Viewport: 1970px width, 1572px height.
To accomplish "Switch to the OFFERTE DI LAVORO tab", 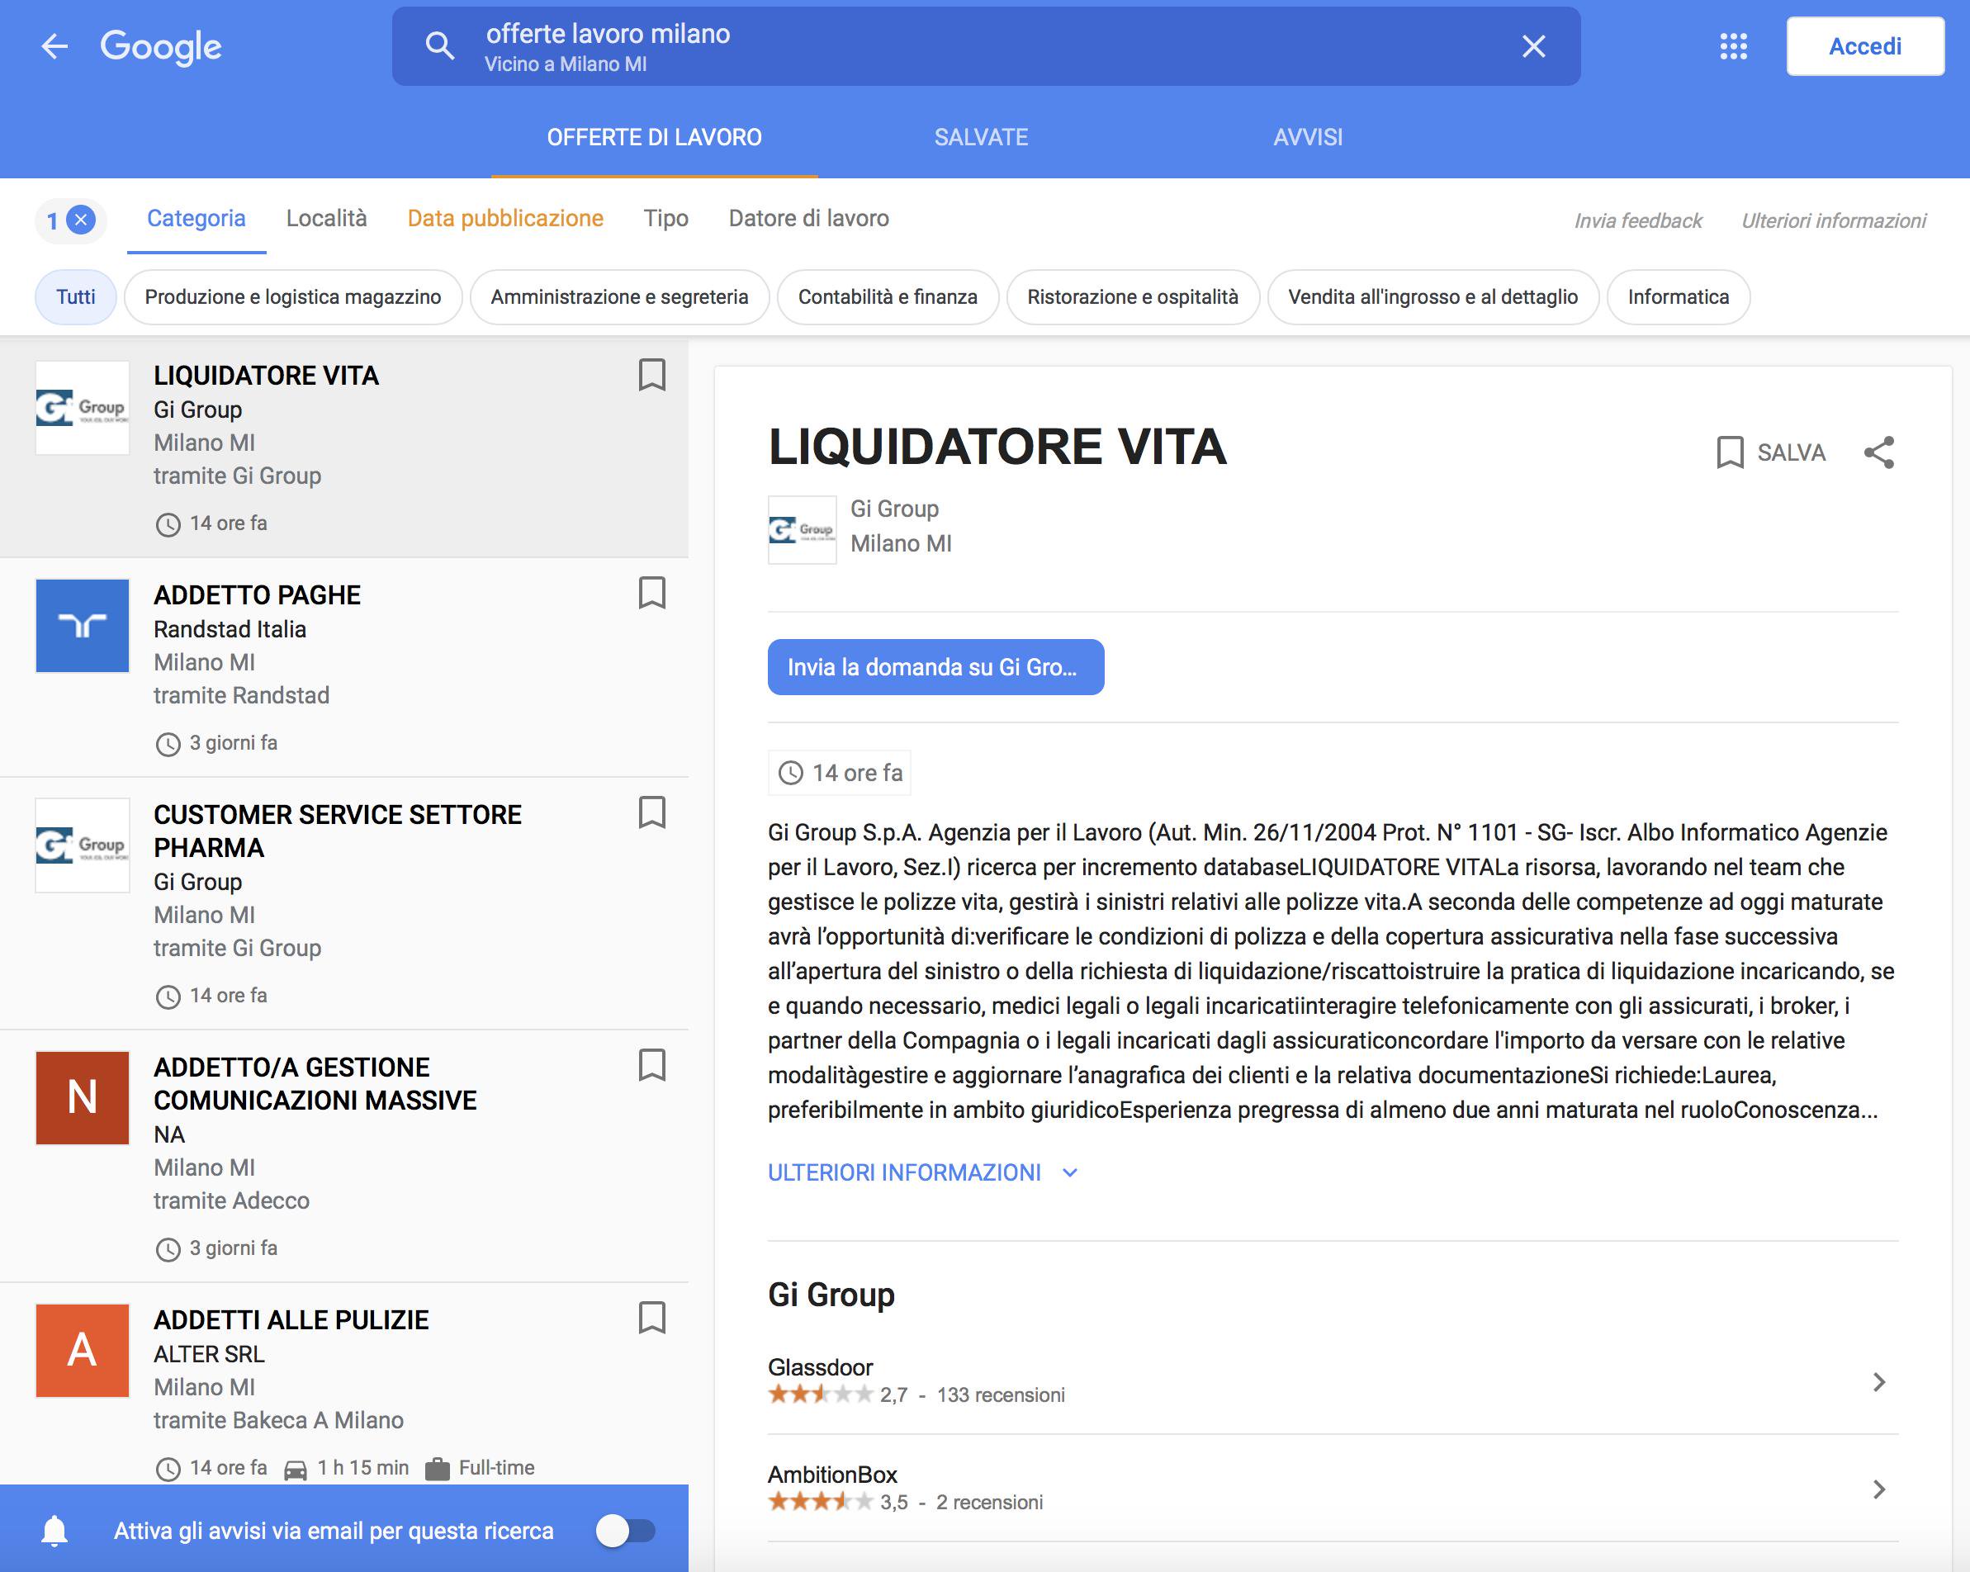I will [654, 137].
